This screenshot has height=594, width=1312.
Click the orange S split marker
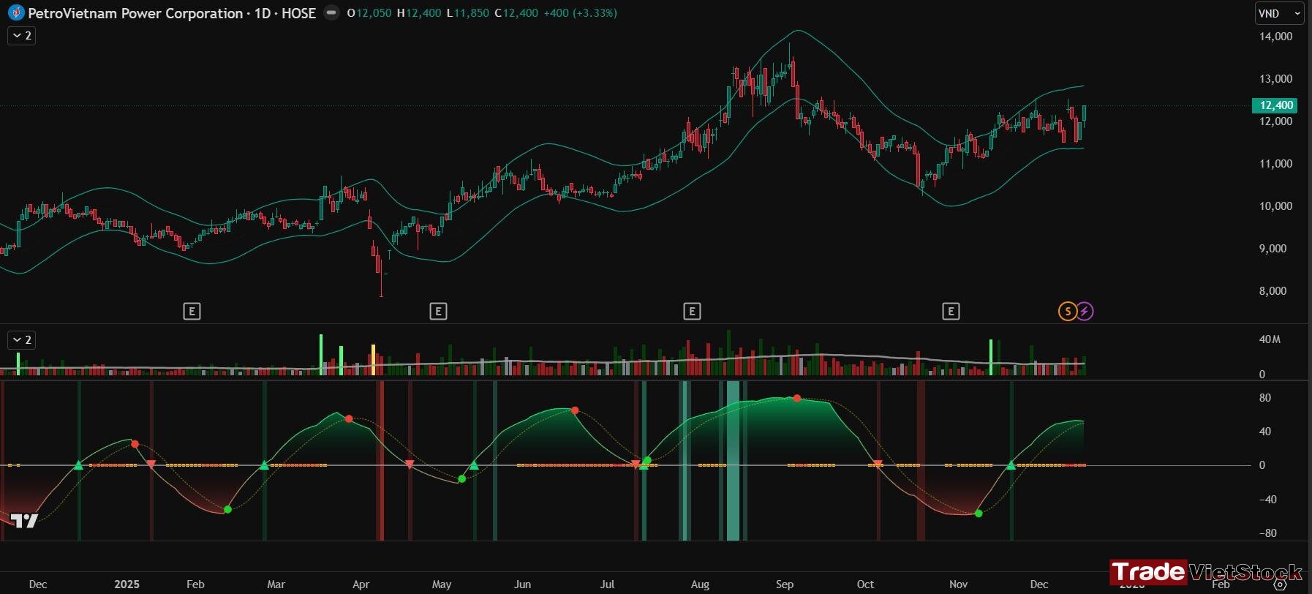tap(1067, 312)
